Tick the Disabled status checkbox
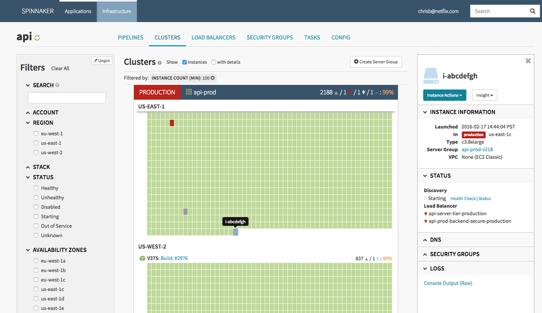The image size is (542, 313). click(36, 207)
